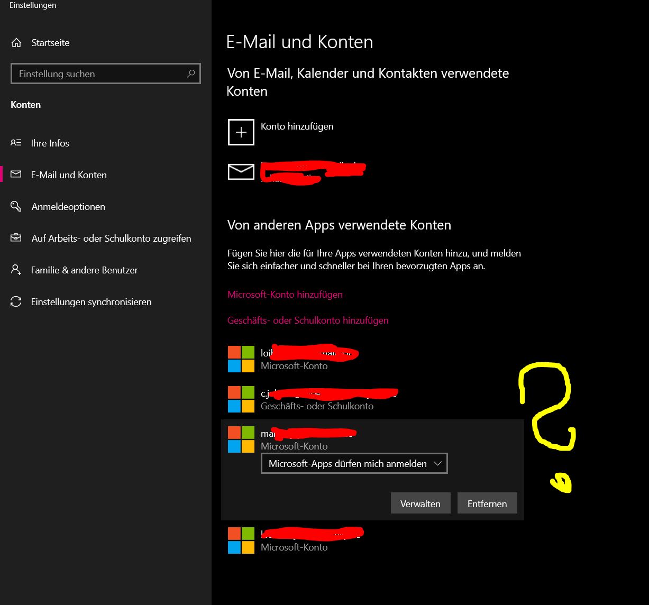Select E-Mail und Konten in sidebar

[x=69, y=175]
